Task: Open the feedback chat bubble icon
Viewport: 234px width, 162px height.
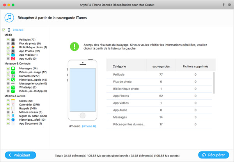Action: (229, 5)
